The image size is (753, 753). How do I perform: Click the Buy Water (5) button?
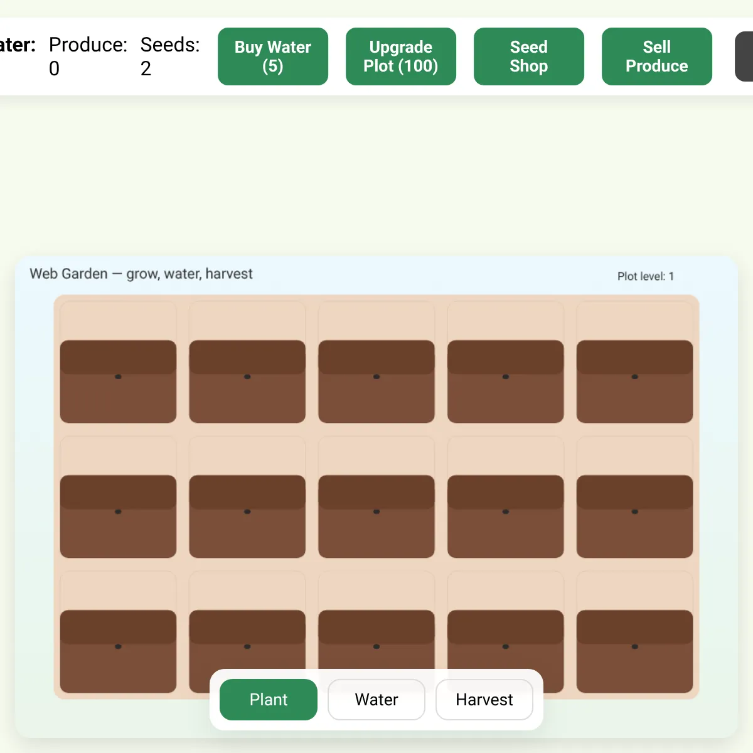[x=273, y=56]
